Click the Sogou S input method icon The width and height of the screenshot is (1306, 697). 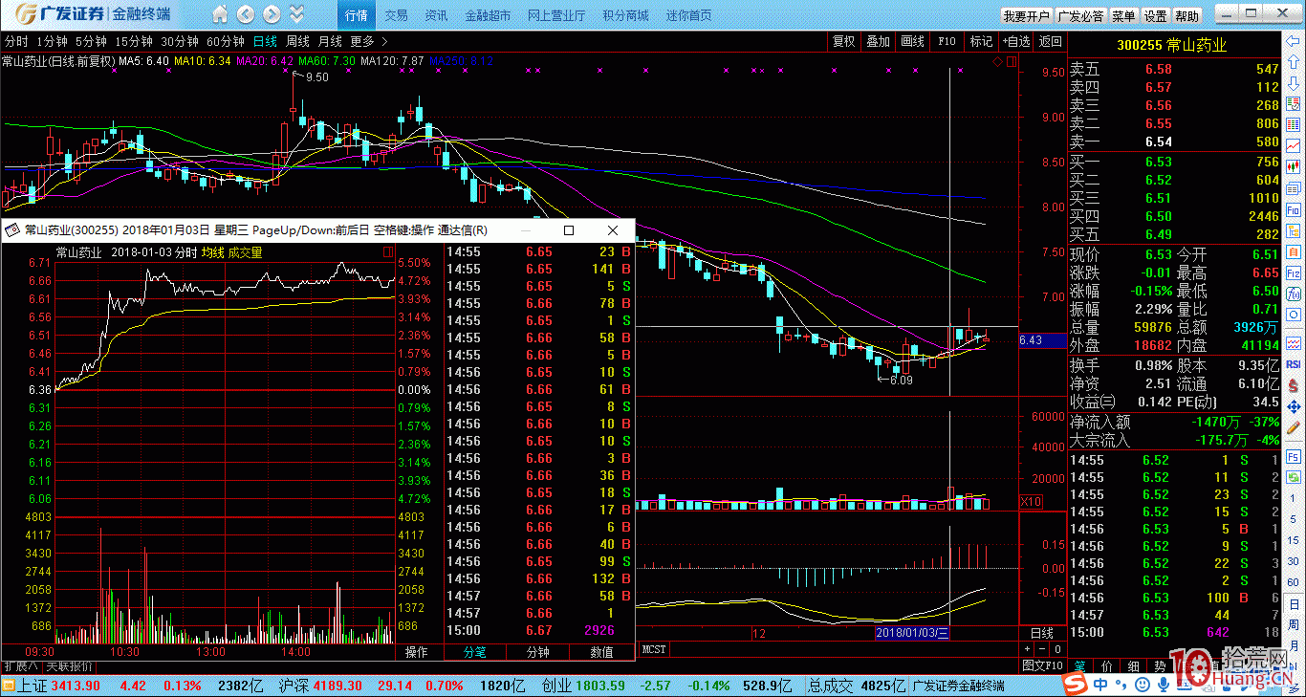[1076, 684]
